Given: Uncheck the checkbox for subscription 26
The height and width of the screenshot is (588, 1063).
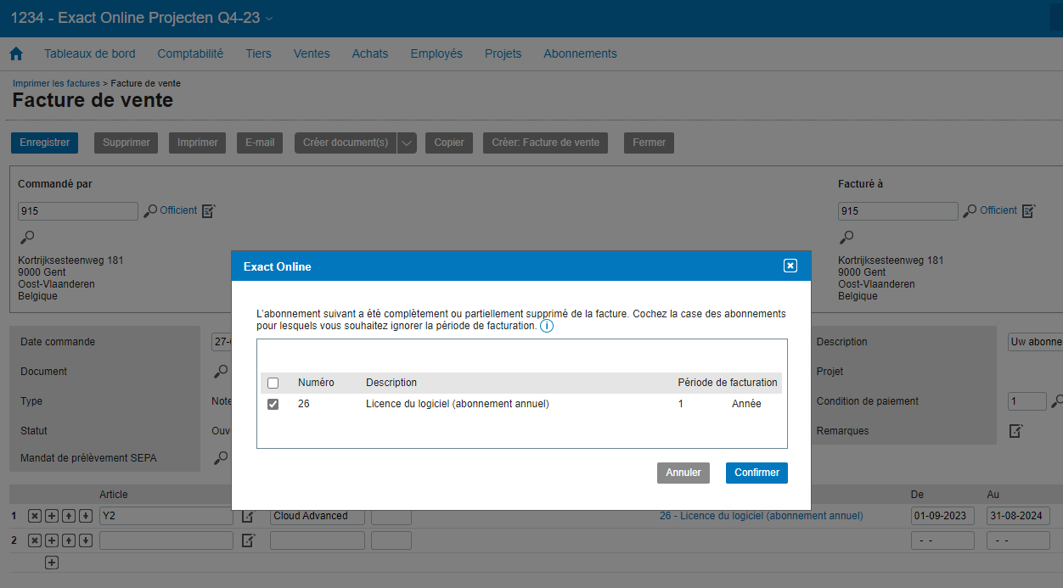Looking at the screenshot, I should tap(273, 404).
